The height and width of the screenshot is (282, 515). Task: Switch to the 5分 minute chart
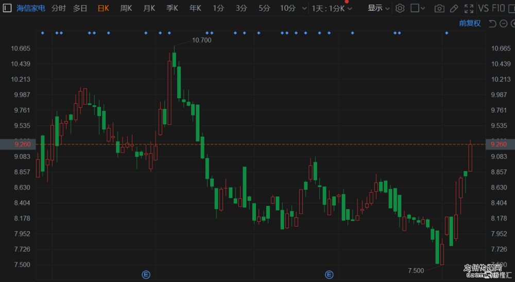(264, 8)
